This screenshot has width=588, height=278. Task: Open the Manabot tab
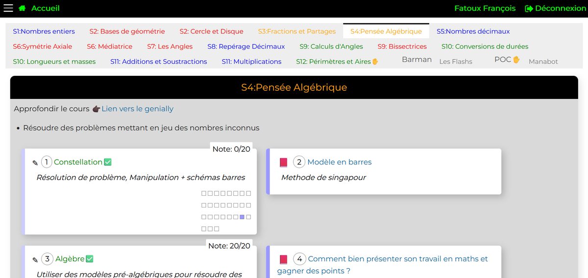tap(543, 62)
